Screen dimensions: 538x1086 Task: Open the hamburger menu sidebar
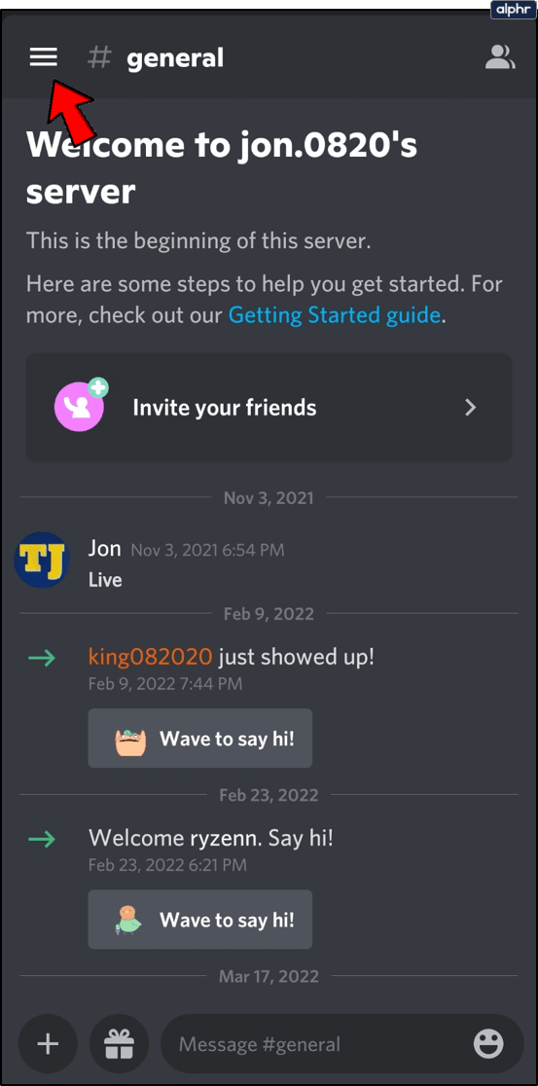coord(44,57)
